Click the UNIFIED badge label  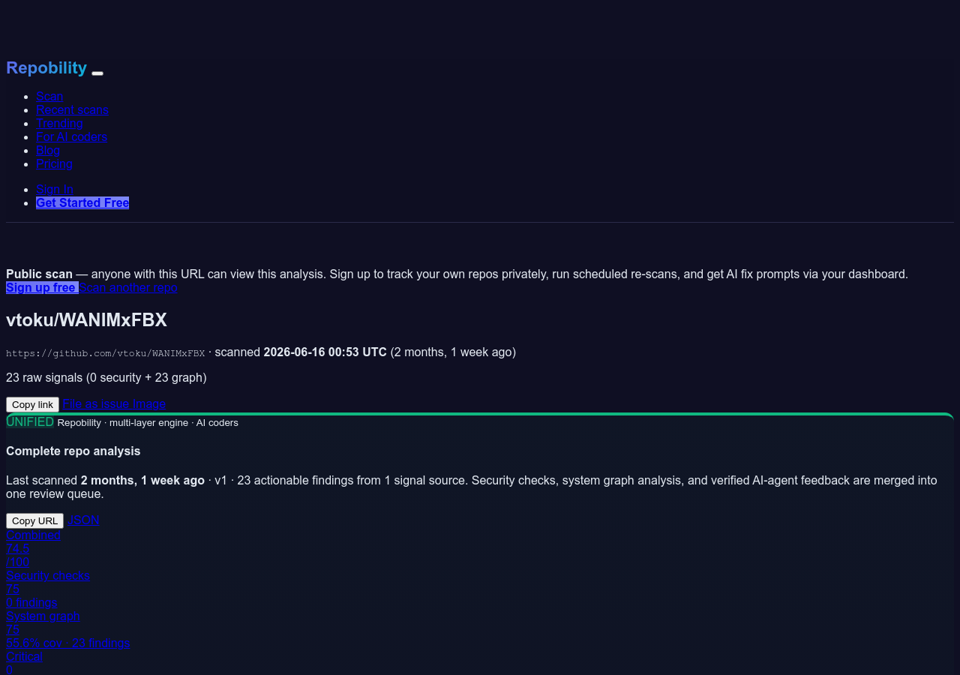pos(30,421)
